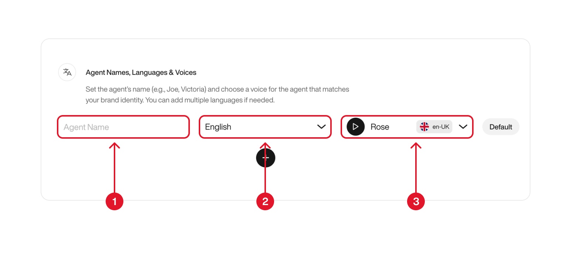577x256 pixels.
Task: Click the en-UK locale badge
Action: point(434,127)
